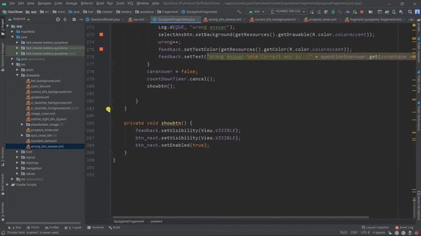Open the Run tool window
The width and height of the screenshot is (421, 236).
[14, 227]
